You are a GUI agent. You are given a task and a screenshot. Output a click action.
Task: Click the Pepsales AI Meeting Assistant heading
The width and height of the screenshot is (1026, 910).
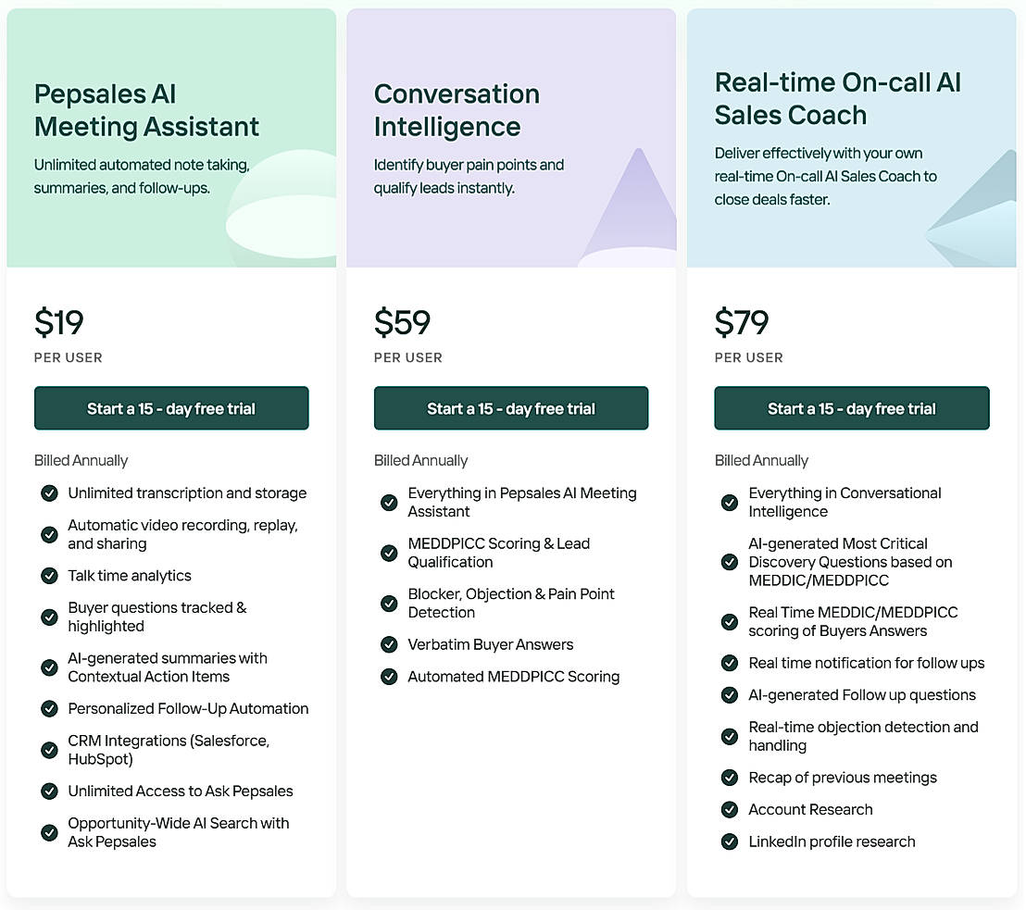146,110
